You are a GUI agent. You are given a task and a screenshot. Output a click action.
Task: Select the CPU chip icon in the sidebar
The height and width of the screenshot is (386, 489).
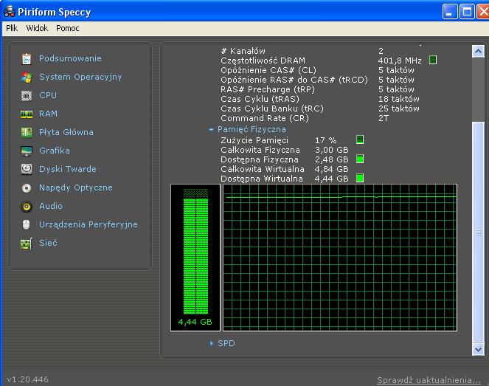pos(27,95)
